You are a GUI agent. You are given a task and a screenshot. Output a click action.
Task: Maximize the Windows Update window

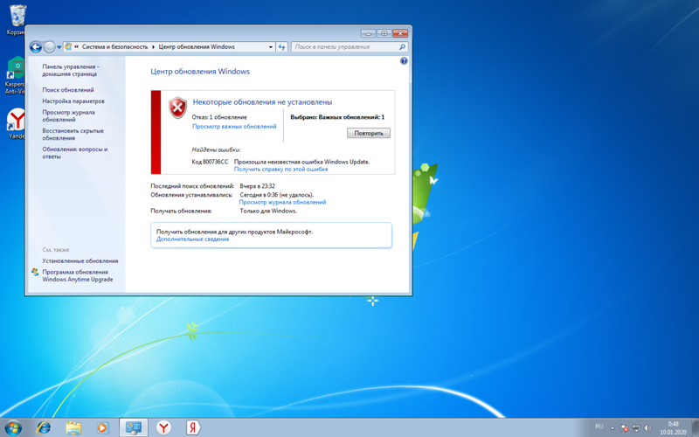384,33
